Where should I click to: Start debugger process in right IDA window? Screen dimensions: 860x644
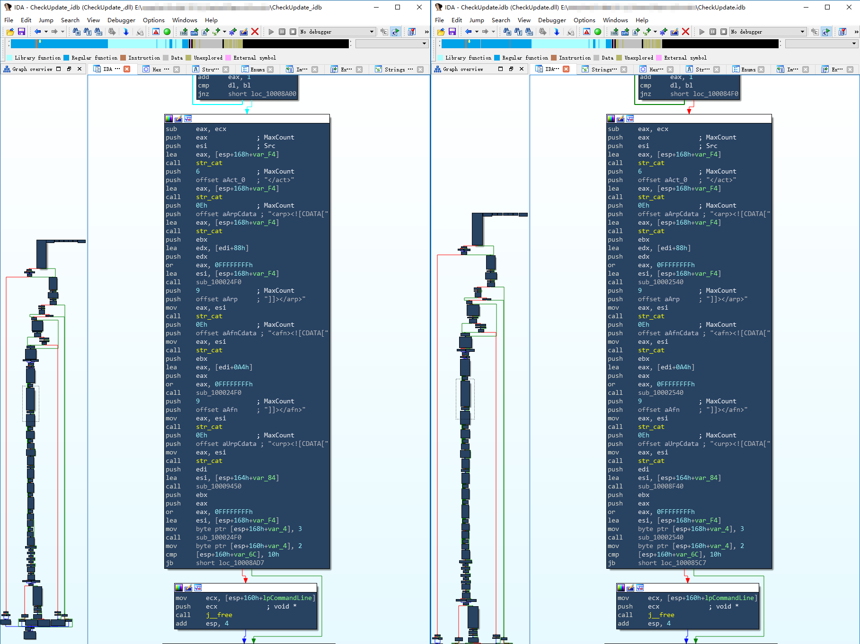click(702, 32)
